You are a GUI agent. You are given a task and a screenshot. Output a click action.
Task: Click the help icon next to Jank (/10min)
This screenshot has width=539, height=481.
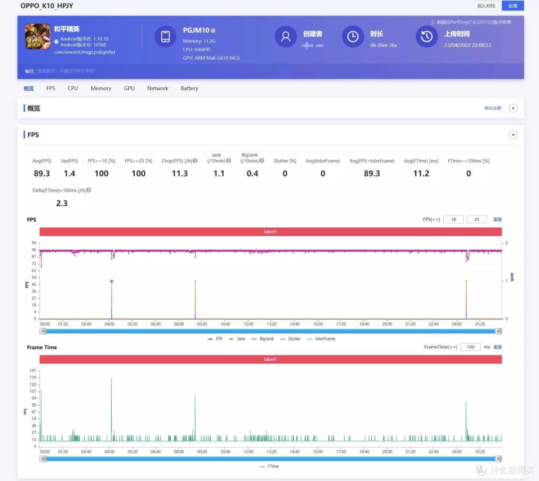point(229,160)
